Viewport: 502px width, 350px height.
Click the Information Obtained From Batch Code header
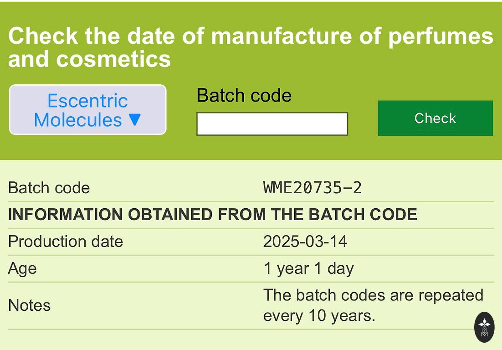(213, 215)
